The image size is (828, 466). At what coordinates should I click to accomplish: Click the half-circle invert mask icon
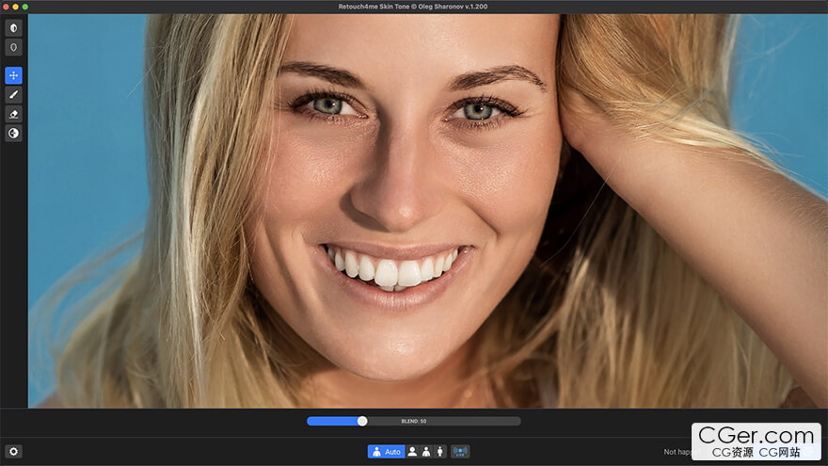click(13, 134)
